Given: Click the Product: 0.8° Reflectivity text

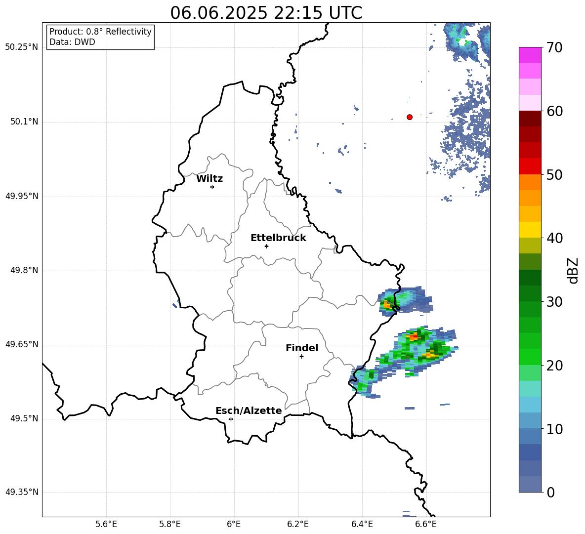Looking at the screenshot, I should (x=100, y=32).
